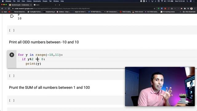
Task: Click the output toggle icon beside 10
Action: tap(12, 16)
